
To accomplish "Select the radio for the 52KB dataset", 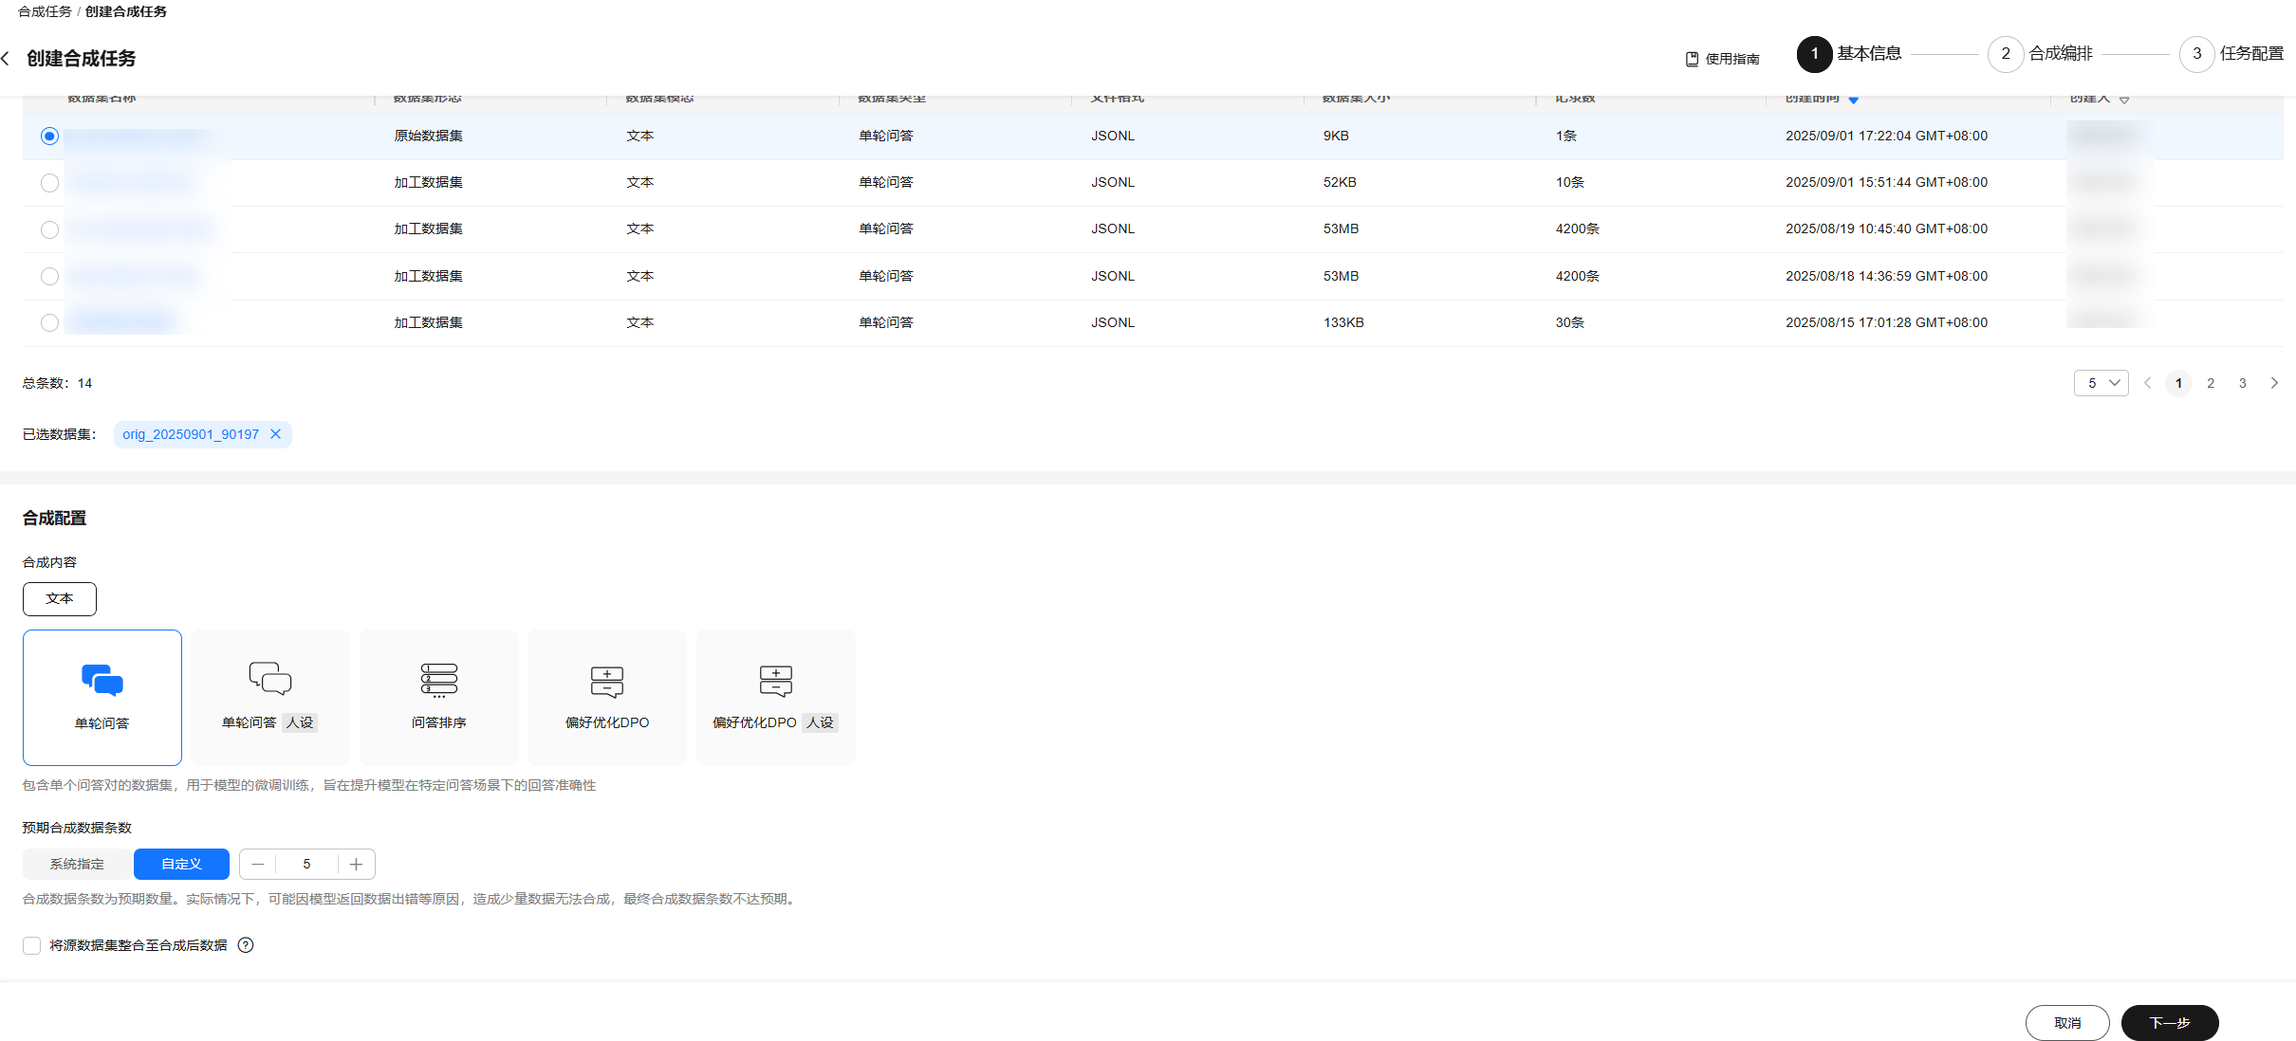I will (x=50, y=183).
